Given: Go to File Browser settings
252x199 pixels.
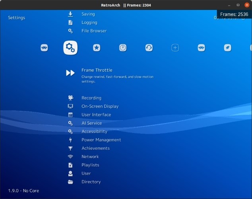Looking at the screenshot, I should pyautogui.click(x=94, y=31).
